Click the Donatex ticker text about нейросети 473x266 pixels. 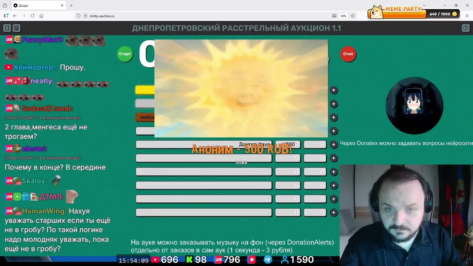click(x=406, y=143)
